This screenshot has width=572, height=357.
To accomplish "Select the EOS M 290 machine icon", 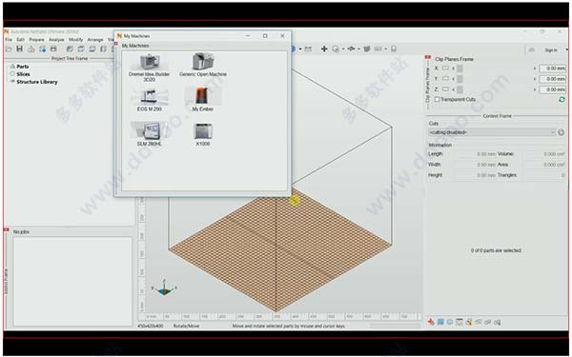I will 150,99.
